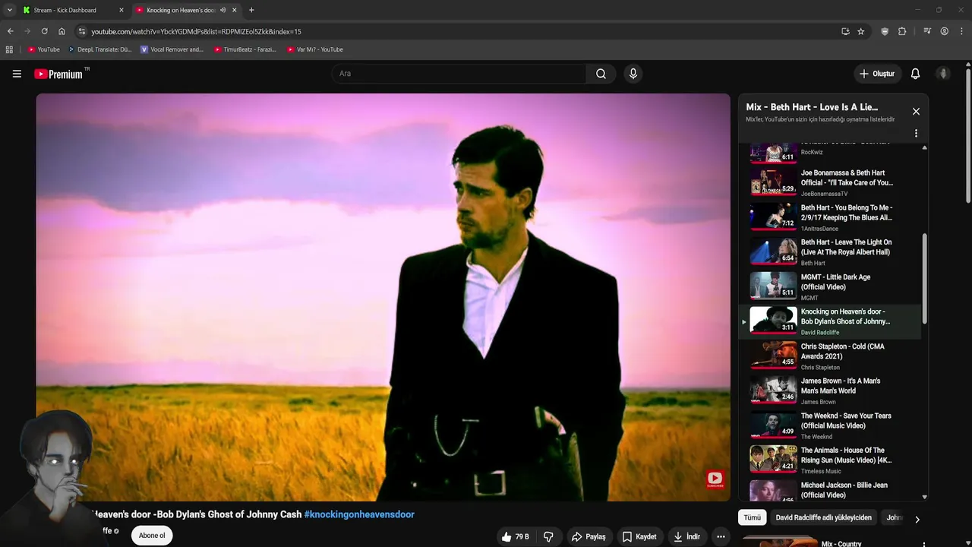972x547 pixels.
Task: Open the 'Var Mı? - YouTube' bookmark
Action: (x=314, y=49)
